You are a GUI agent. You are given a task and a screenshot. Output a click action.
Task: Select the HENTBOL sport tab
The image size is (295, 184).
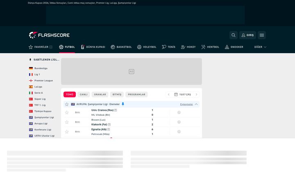tap(210, 47)
